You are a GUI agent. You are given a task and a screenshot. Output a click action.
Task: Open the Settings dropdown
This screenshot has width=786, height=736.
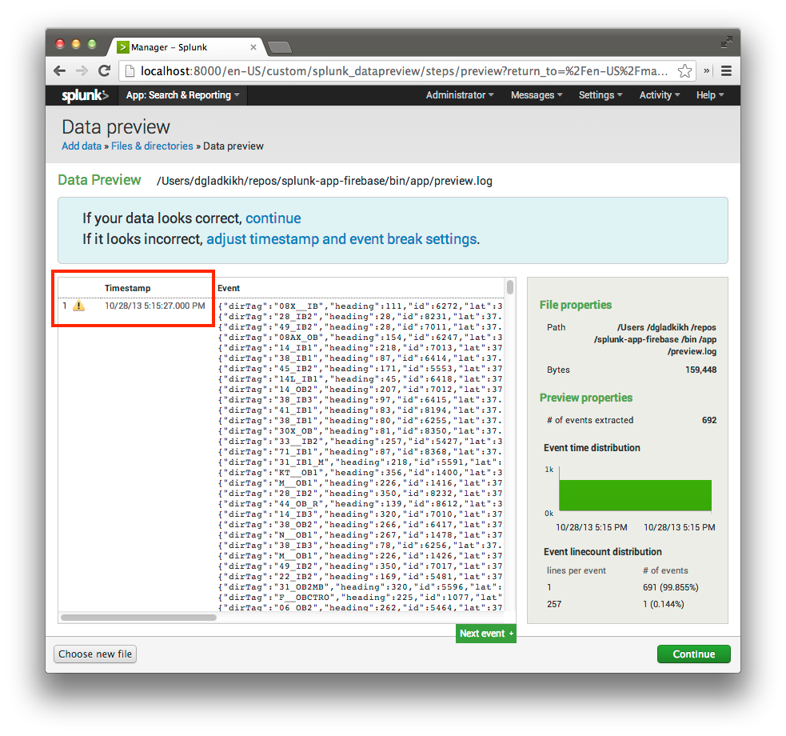tap(600, 95)
